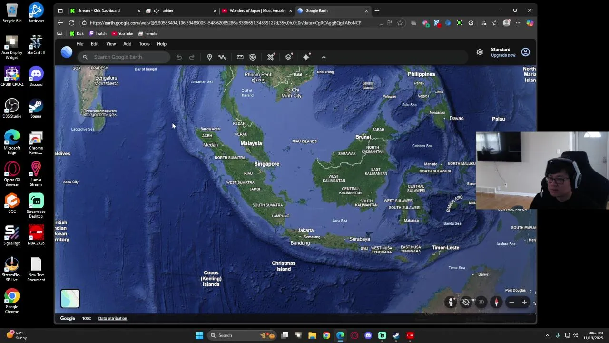Open the Add menu

coord(127,44)
